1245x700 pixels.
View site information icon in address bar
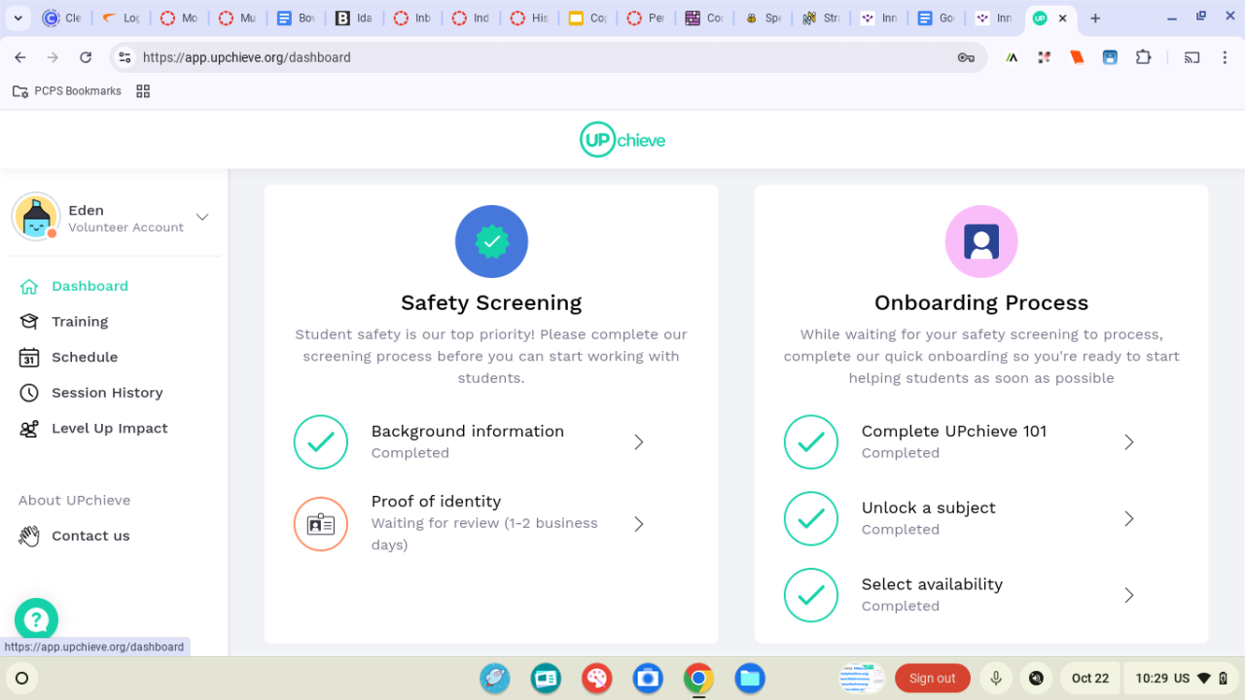[x=124, y=57]
